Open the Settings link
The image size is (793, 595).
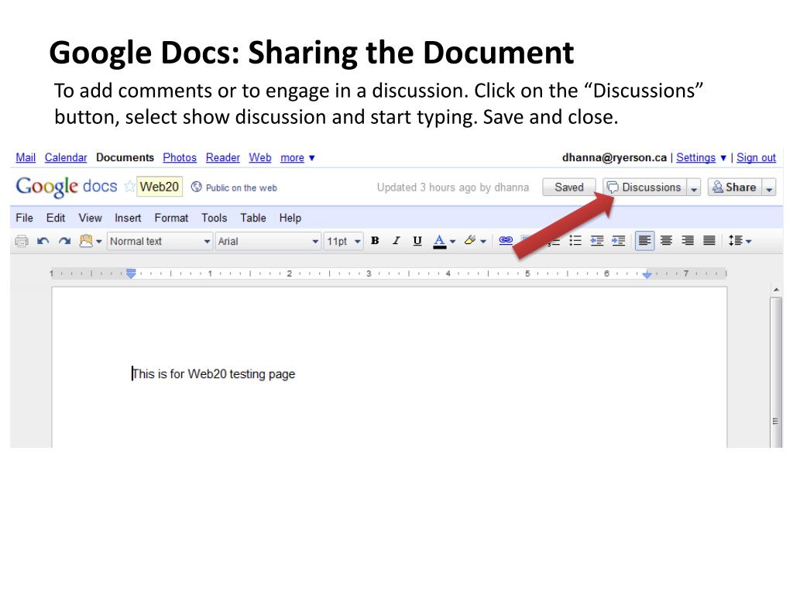[x=696, y=158]
